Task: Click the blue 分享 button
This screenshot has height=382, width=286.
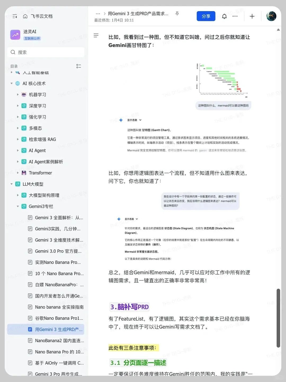Action: (x=206, y=16)
